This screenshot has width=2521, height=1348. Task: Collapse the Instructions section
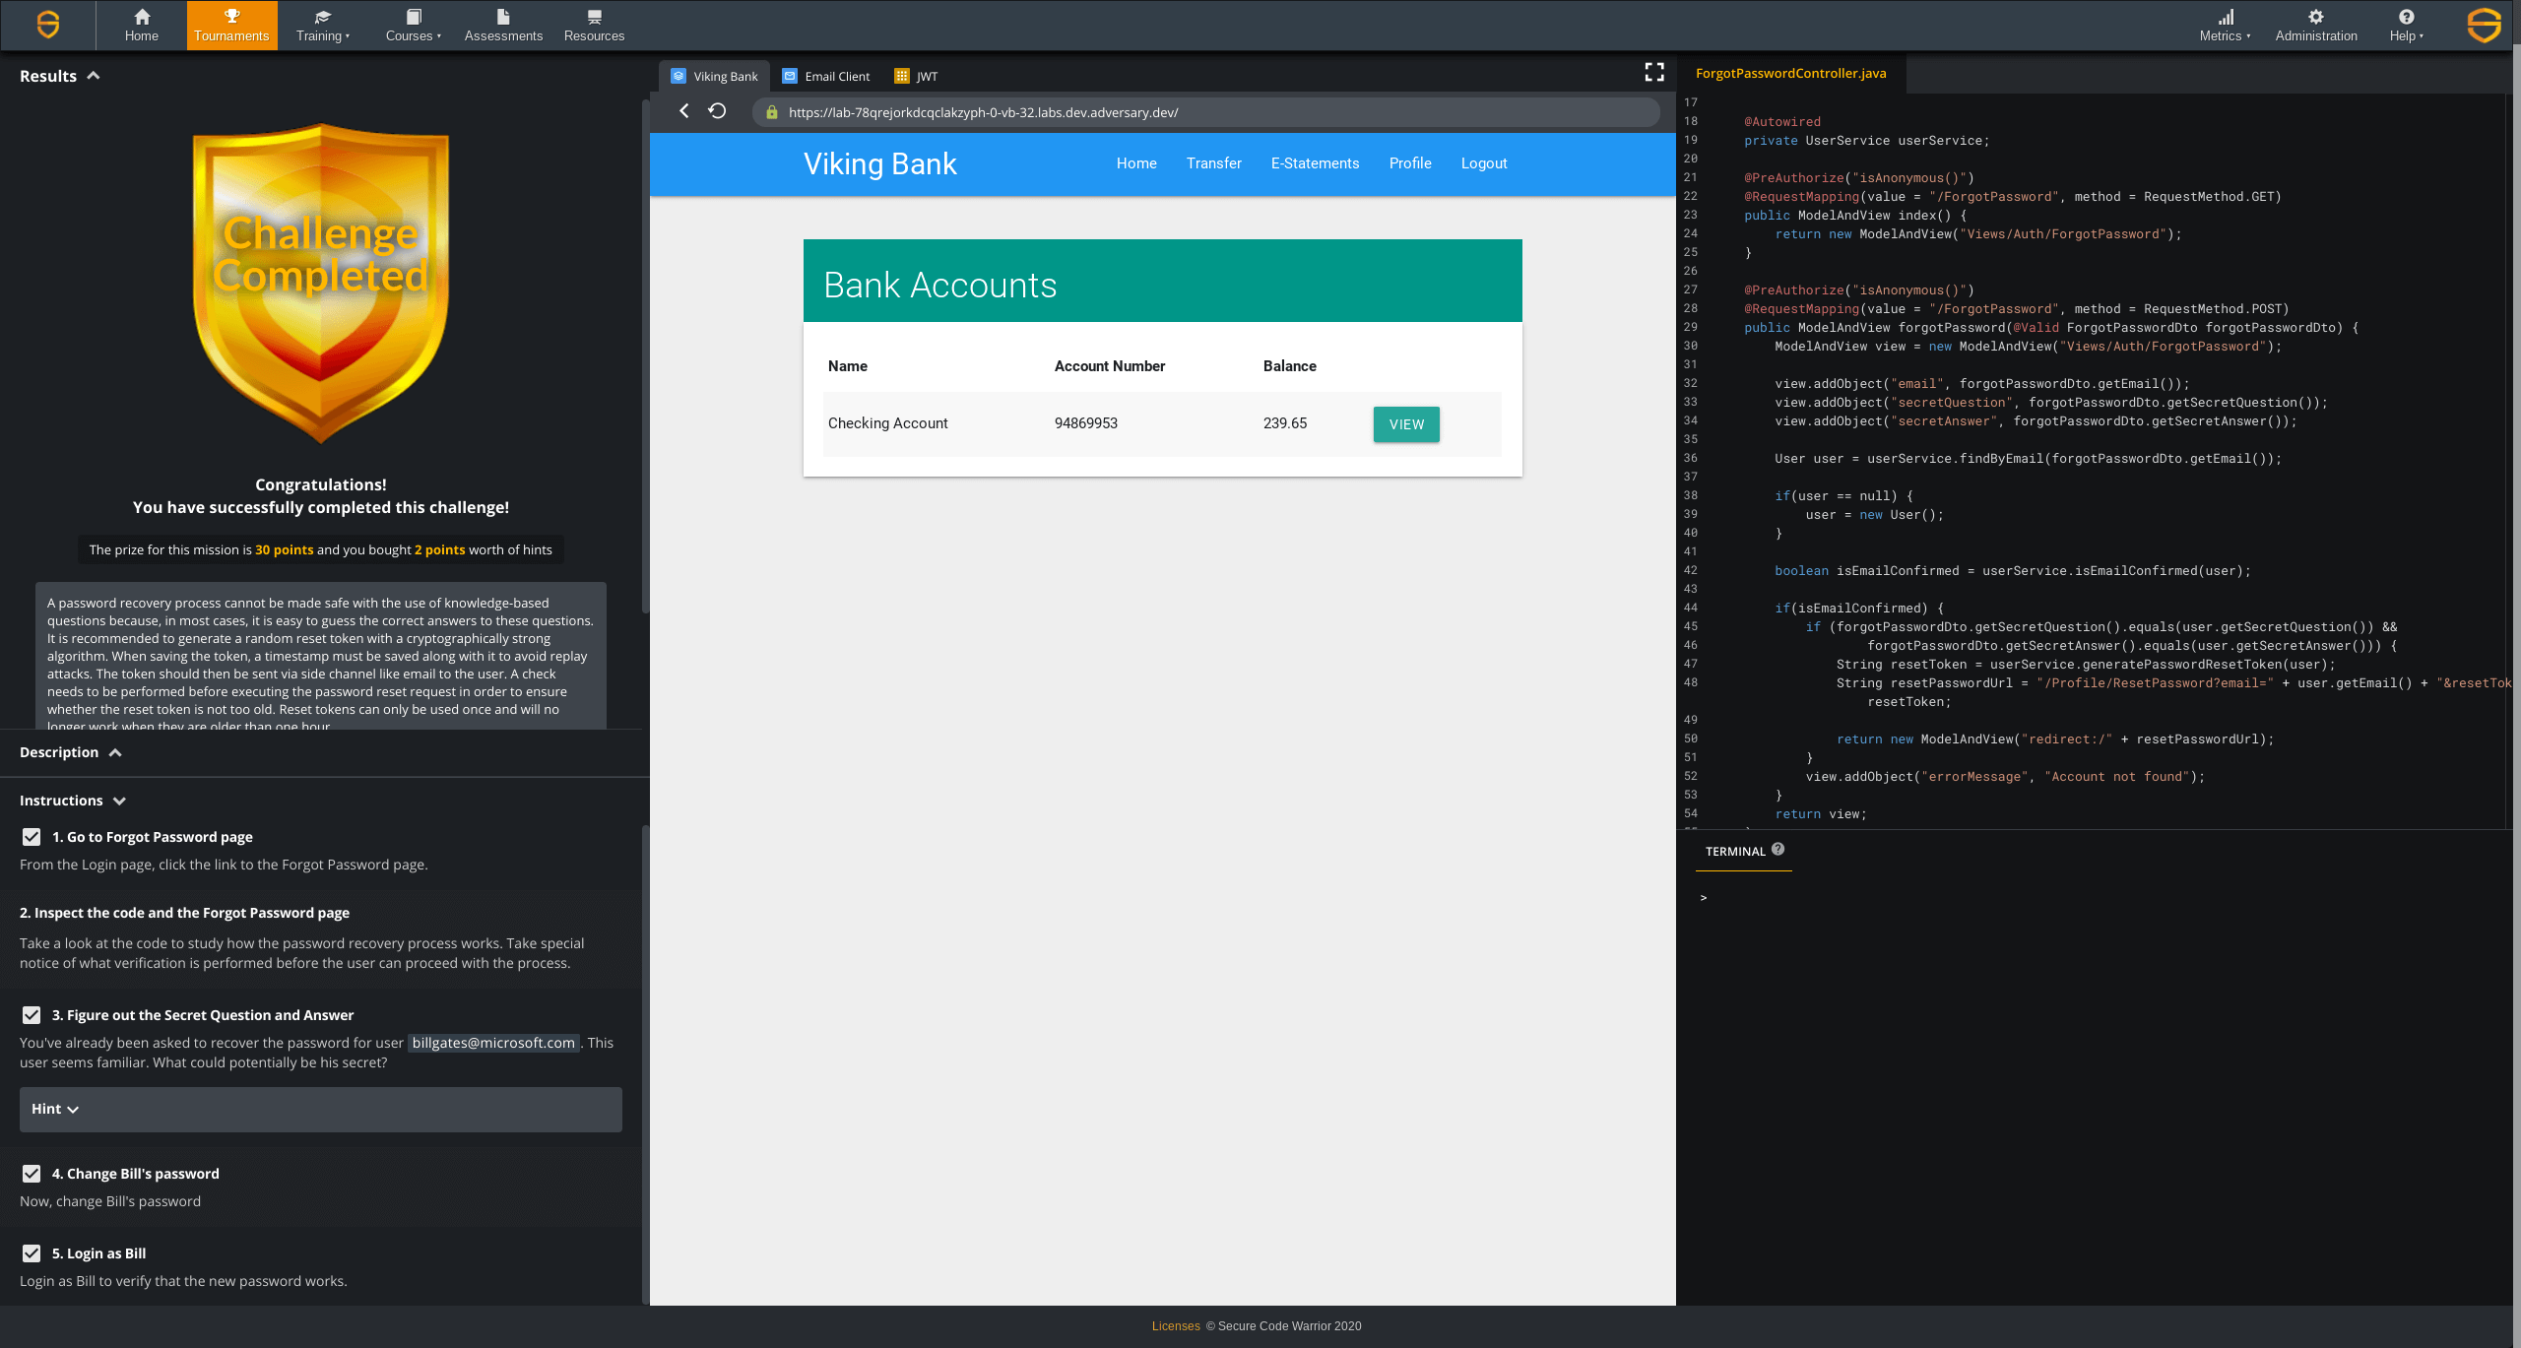[119, 801]
